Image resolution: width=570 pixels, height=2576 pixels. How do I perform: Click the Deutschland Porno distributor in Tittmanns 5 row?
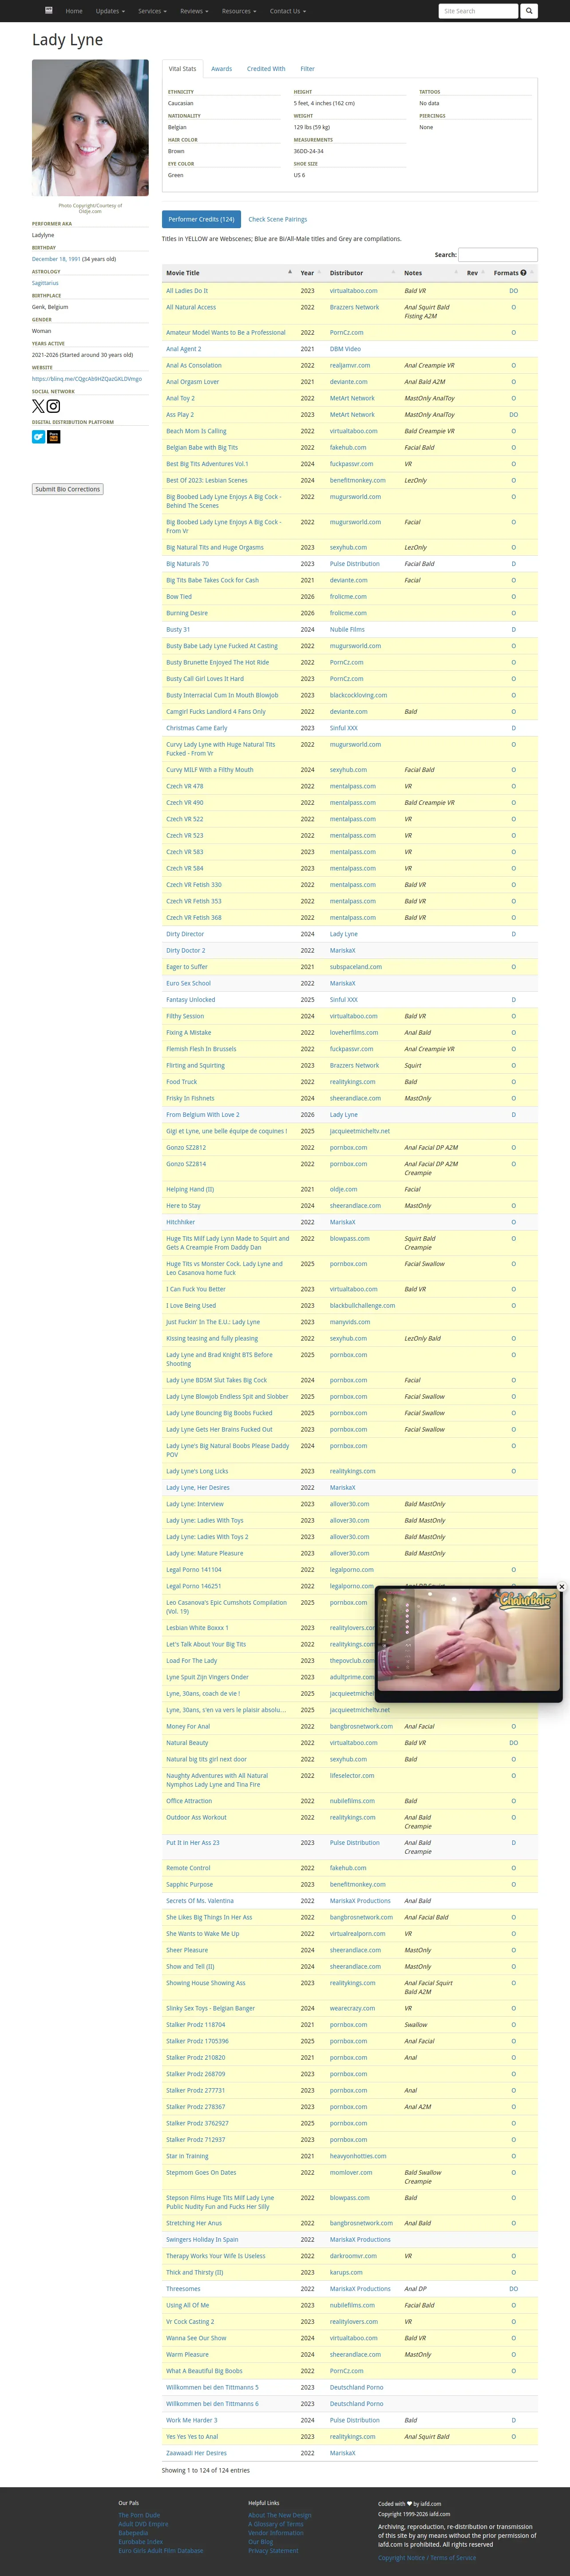pyautogui.click(x=357, y=2387)
